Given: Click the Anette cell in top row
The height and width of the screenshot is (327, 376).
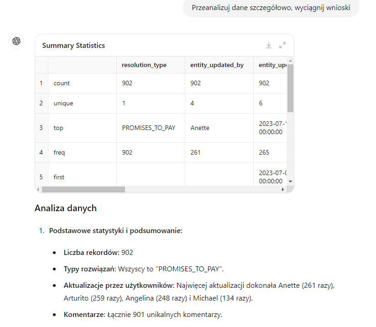Looking at the screenshot, I should click(x=200, y=128).
